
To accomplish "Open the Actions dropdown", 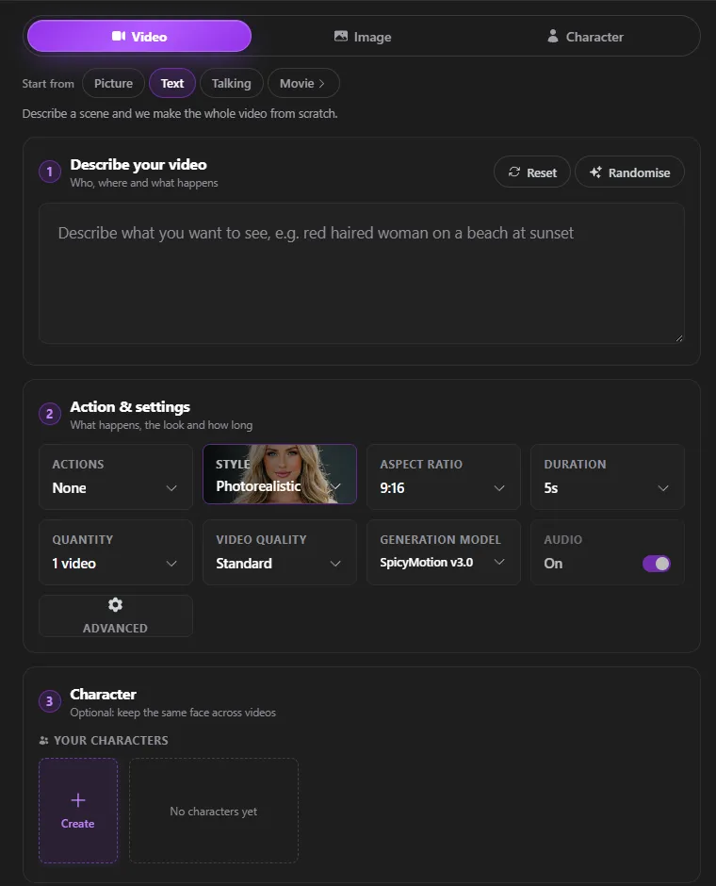I will click(116, 476).
